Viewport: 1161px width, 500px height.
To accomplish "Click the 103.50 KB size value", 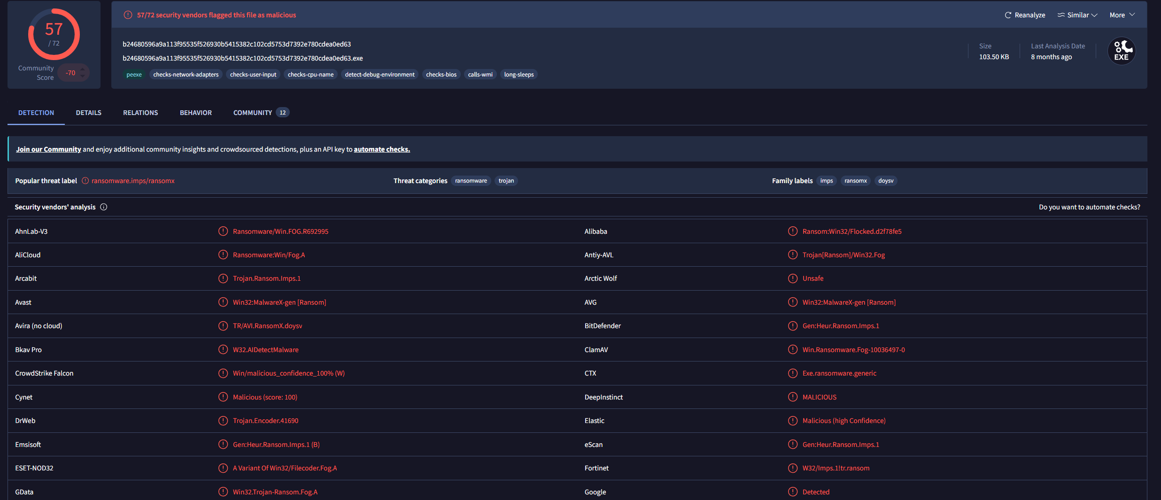I will click(x=994, y=57).
